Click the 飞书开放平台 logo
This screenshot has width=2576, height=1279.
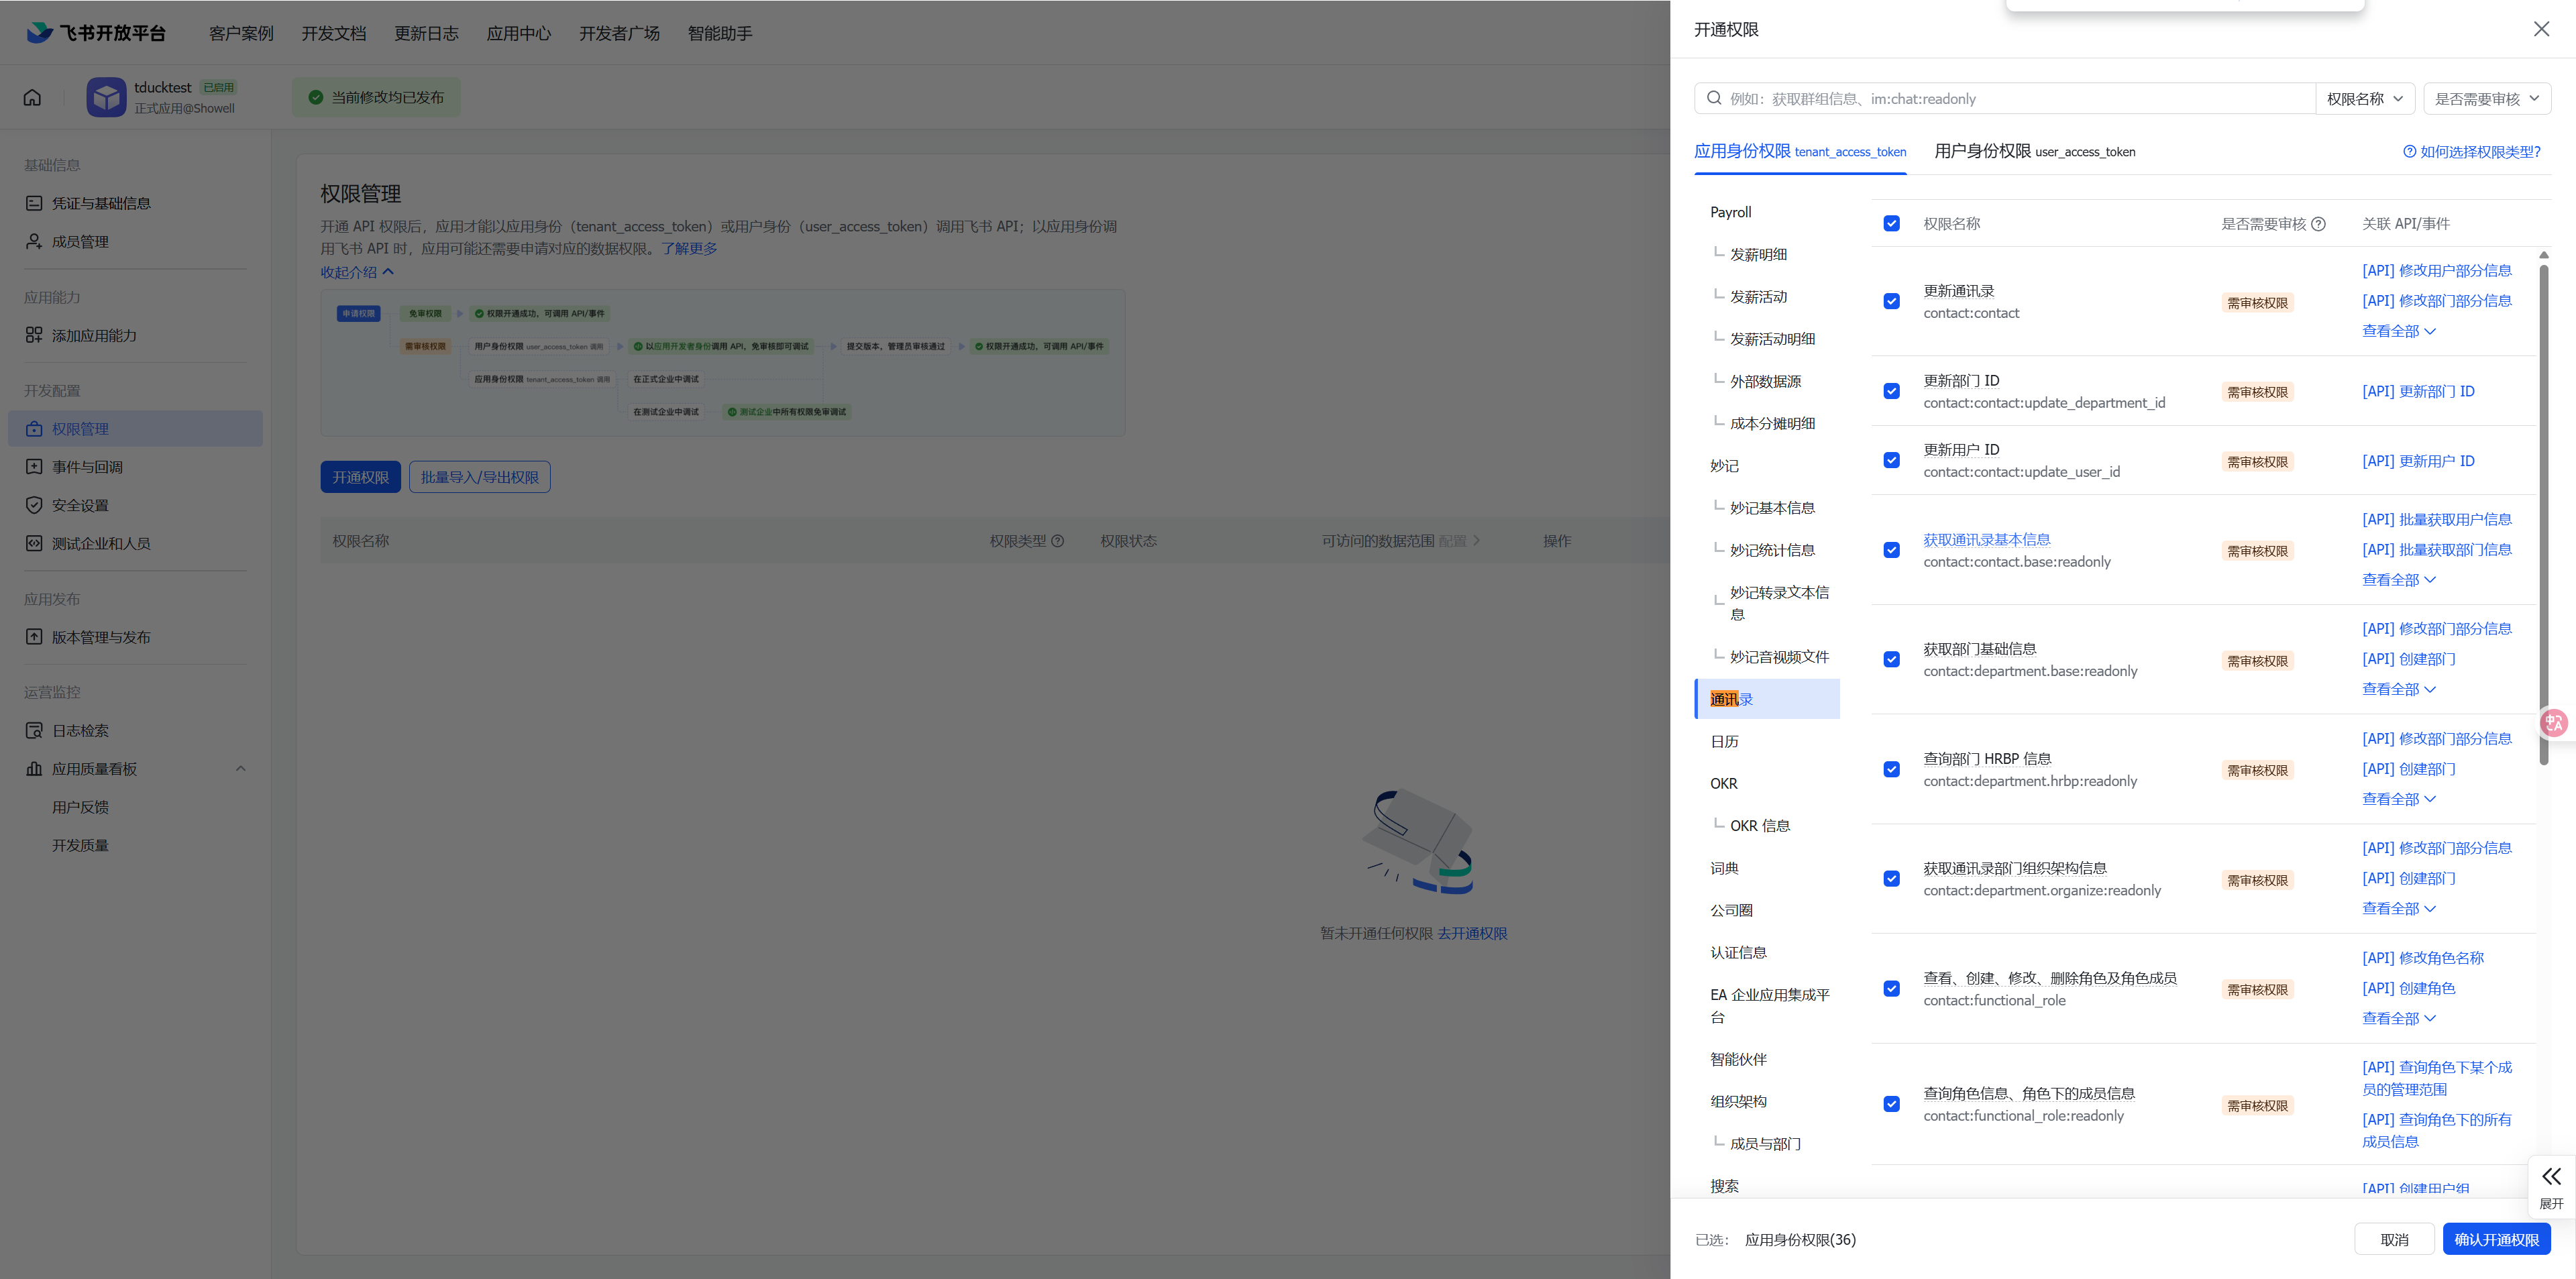tap(96, 33)
